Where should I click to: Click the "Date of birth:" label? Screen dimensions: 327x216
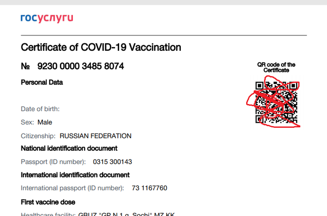tap(40, 109)
